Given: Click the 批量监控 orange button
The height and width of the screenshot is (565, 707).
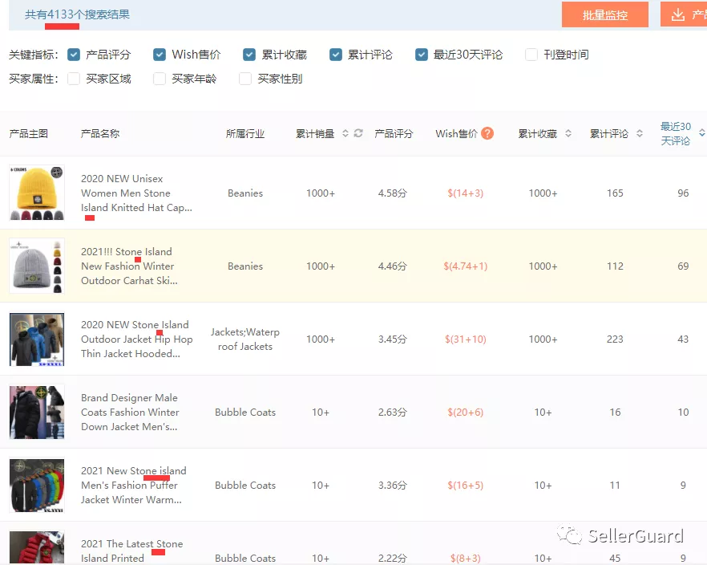Looking at the screenshot, I should coord(604,15).
